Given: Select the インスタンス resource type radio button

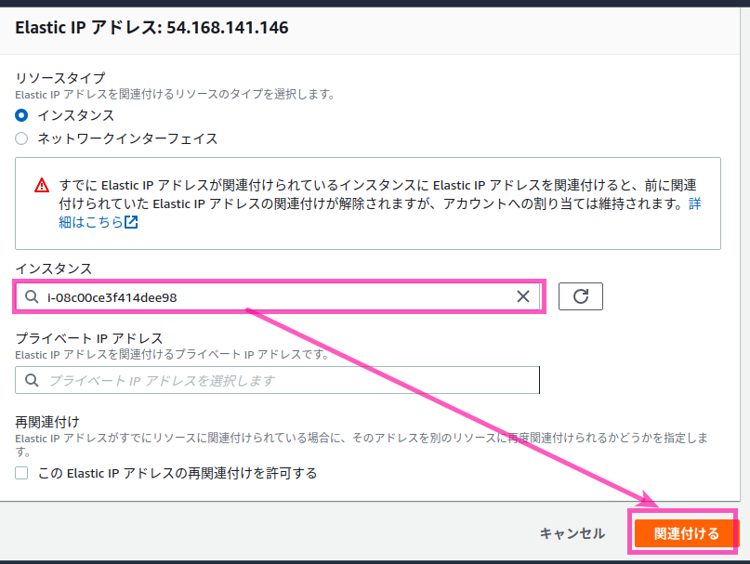Looking at the screenshot, I should 21,115.
